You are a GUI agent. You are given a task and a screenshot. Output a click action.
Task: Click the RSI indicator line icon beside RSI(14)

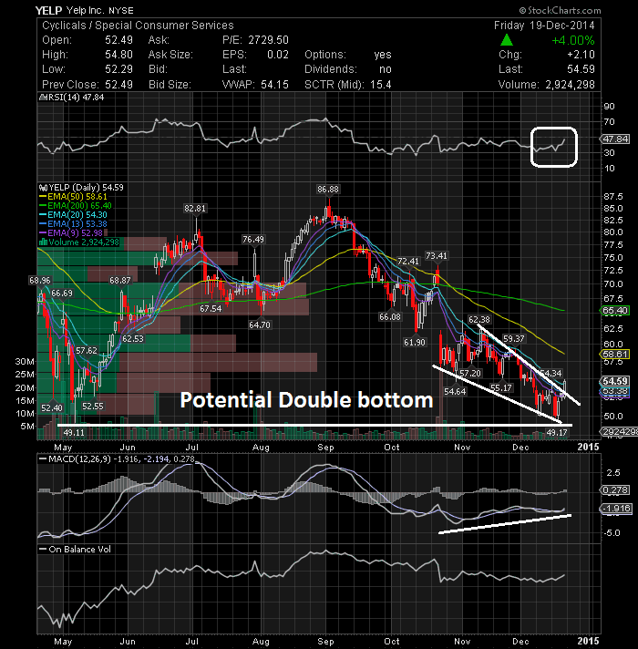(x=43, y=98)
